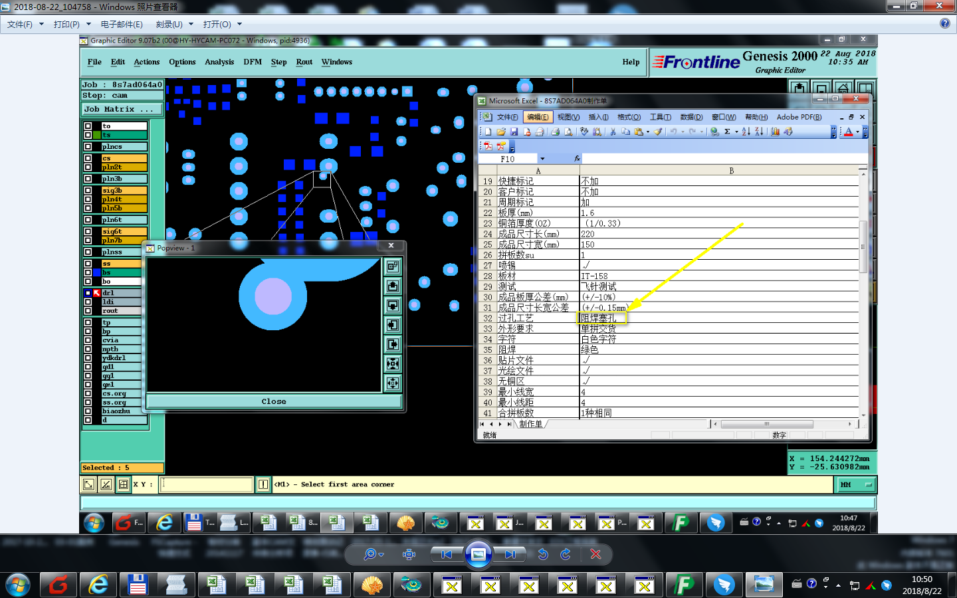957x598 pixels.
Task: Click the Job Matrix ... button
Action: (122, 109)
